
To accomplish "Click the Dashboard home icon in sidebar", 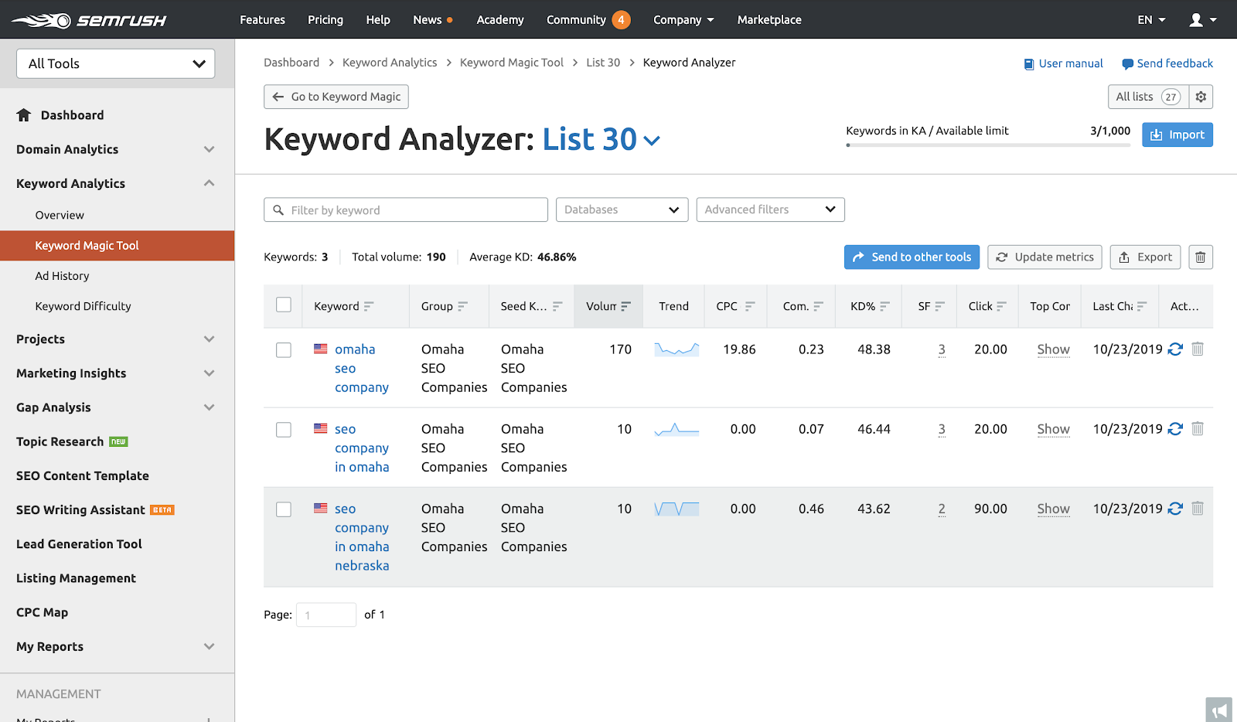I will tap(24, 115).
